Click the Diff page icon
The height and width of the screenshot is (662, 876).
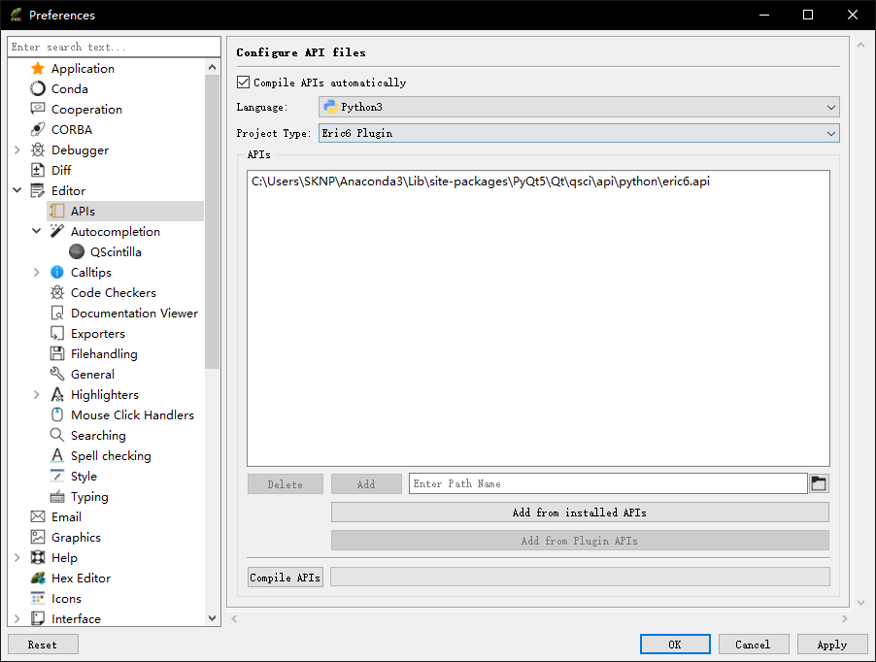point(38,170)
